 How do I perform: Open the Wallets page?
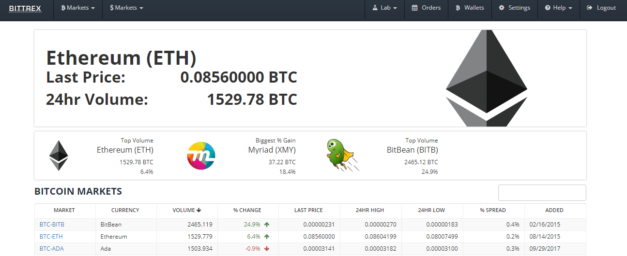tap(470, 8)
